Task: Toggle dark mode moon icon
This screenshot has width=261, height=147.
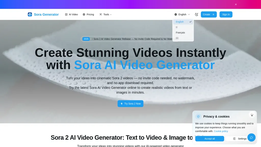Action: coord(197,15)
